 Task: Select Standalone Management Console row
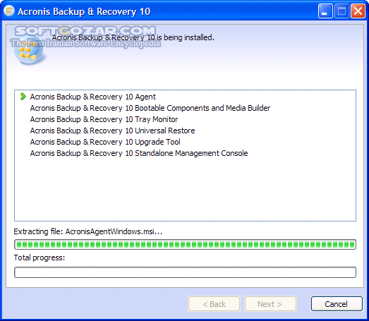coord(139,153)
